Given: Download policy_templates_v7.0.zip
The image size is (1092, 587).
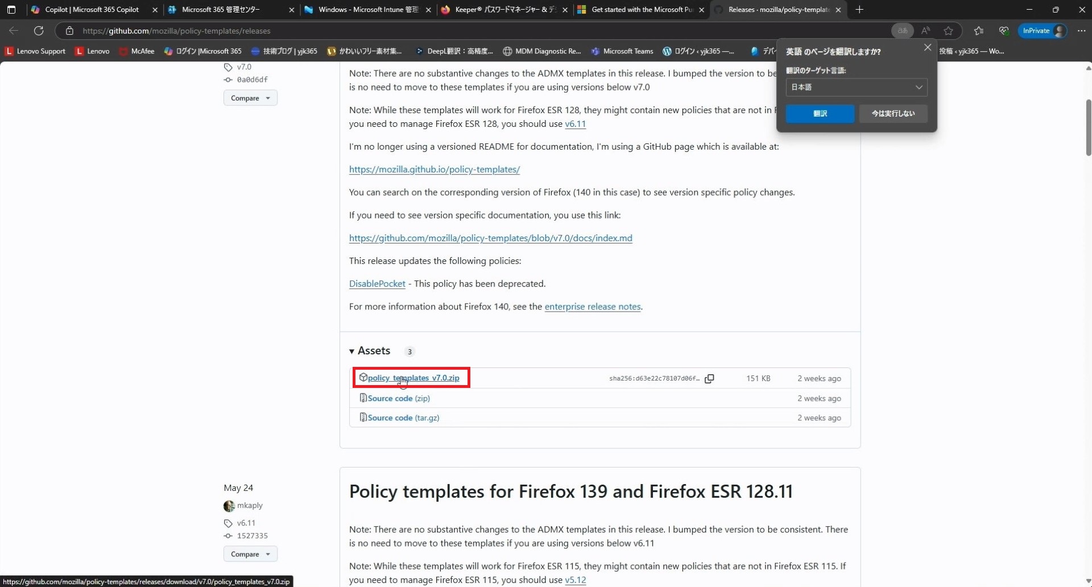Looking at the screenshot, I should tap(413, 378).
